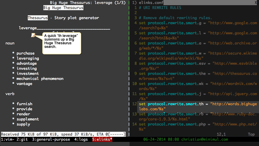Click the page title 'Big Huge Thesaurus: leverage (1/3)'
The height and width of the screenshot is (146, 259).
pyautogui.click(x=88, y=3)
